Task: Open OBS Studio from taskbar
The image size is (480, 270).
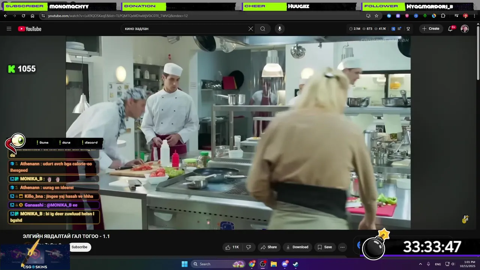Action: tap(263, 264)
